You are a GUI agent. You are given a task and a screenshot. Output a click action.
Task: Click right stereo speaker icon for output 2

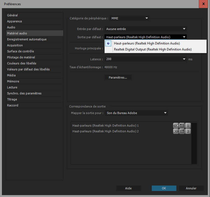pyautogui.click(x=176, y=132)
